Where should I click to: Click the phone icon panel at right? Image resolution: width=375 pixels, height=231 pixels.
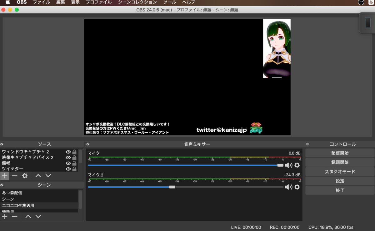tap(368, 22)
